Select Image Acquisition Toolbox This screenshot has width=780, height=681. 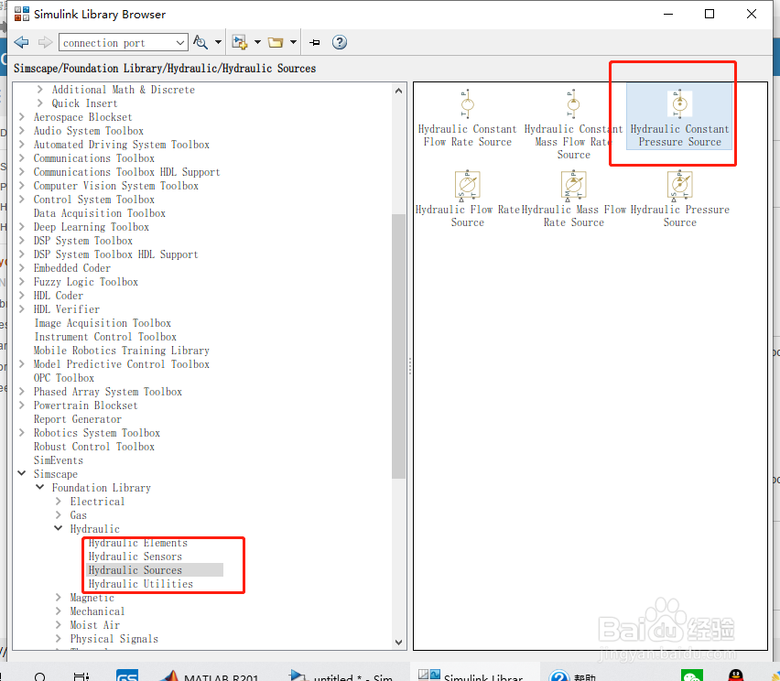(103, 323)
